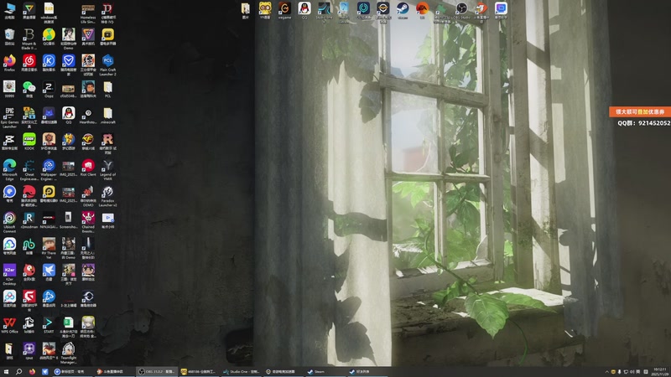Open Cheat Engine desktop shortcut
The width and height of the screenshot is (671, 377).
pyautogui.click(x=29, y=170)
